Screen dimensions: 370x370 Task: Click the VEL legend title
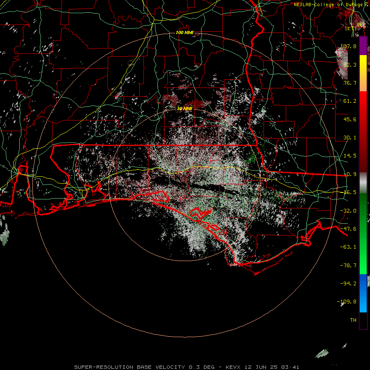[x=361, y=25]
